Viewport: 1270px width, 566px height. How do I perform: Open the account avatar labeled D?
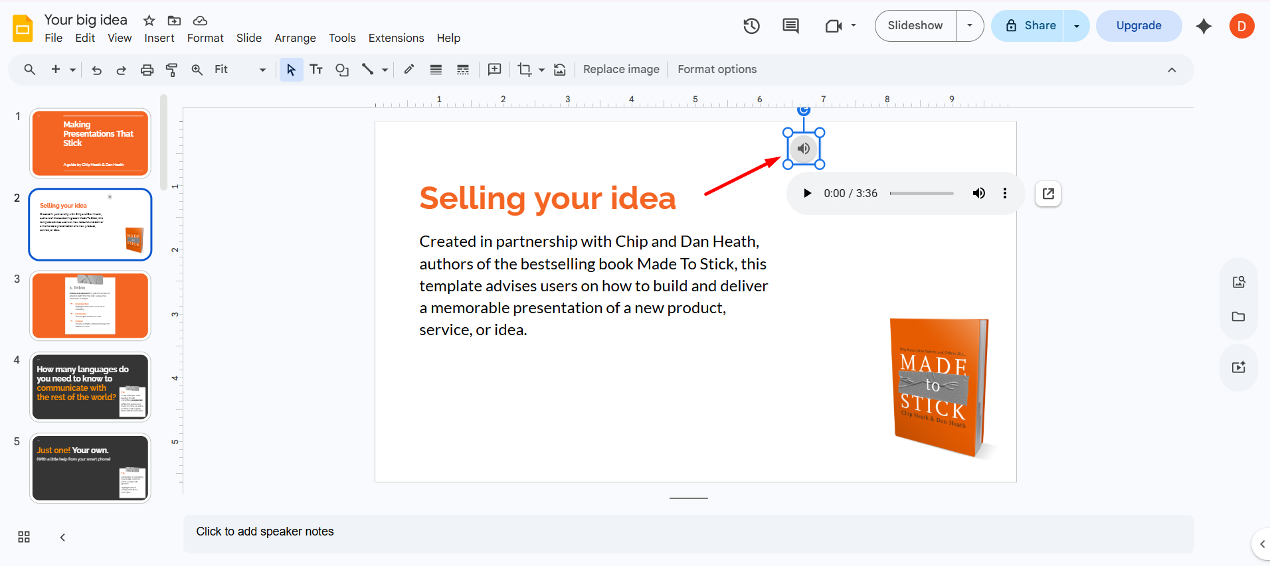coord(1241,26)
